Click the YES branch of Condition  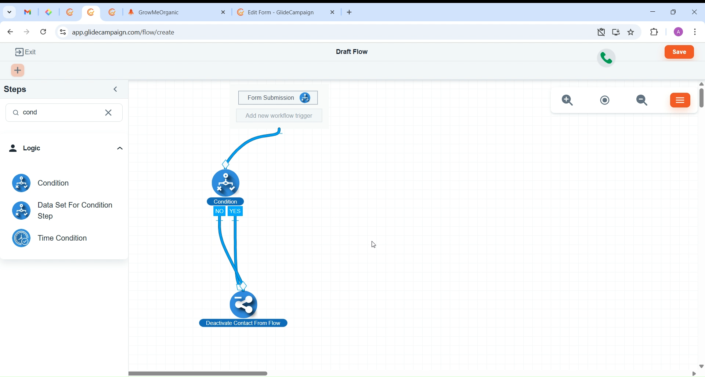pos(236,212)
